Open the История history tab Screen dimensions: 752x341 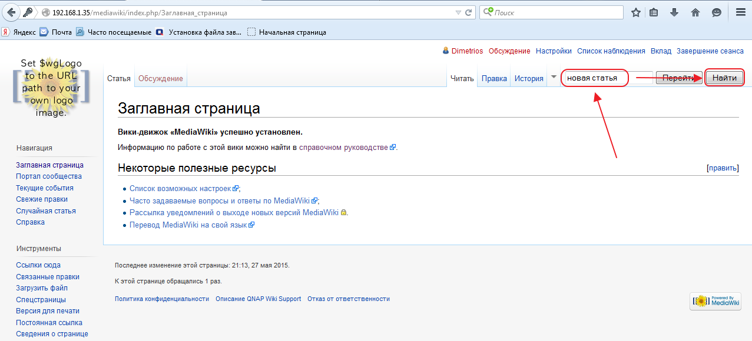(529, 79)
